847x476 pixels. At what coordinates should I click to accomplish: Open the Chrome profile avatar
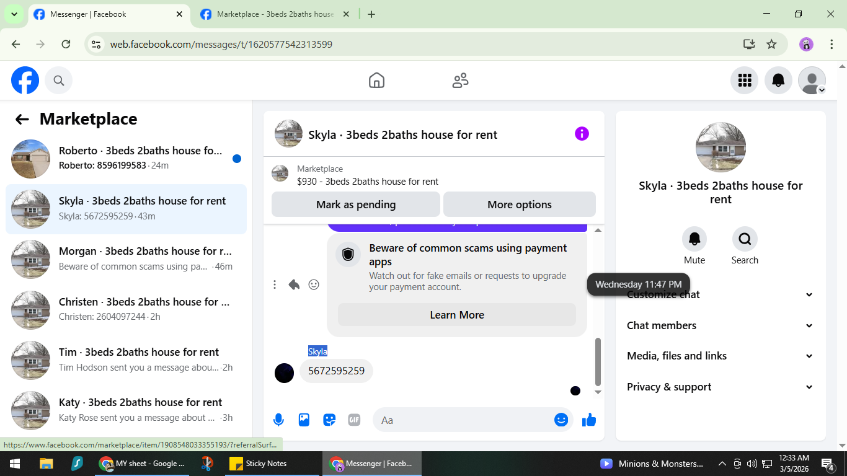click(806, 44)
